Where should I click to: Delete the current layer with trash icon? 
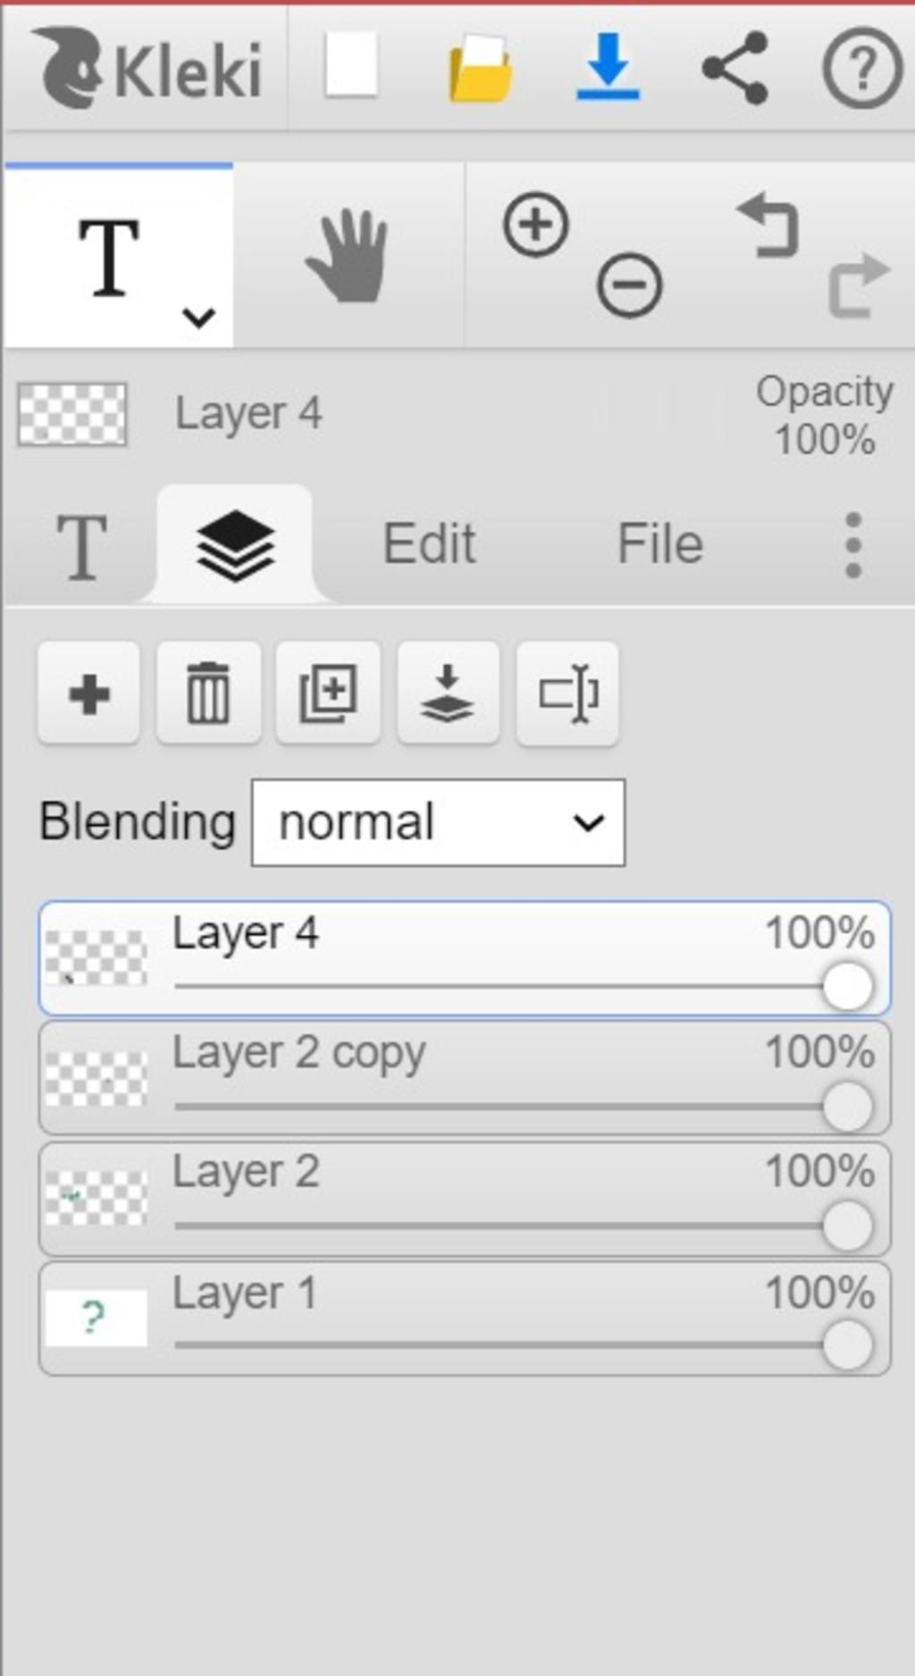pos(208,694)
